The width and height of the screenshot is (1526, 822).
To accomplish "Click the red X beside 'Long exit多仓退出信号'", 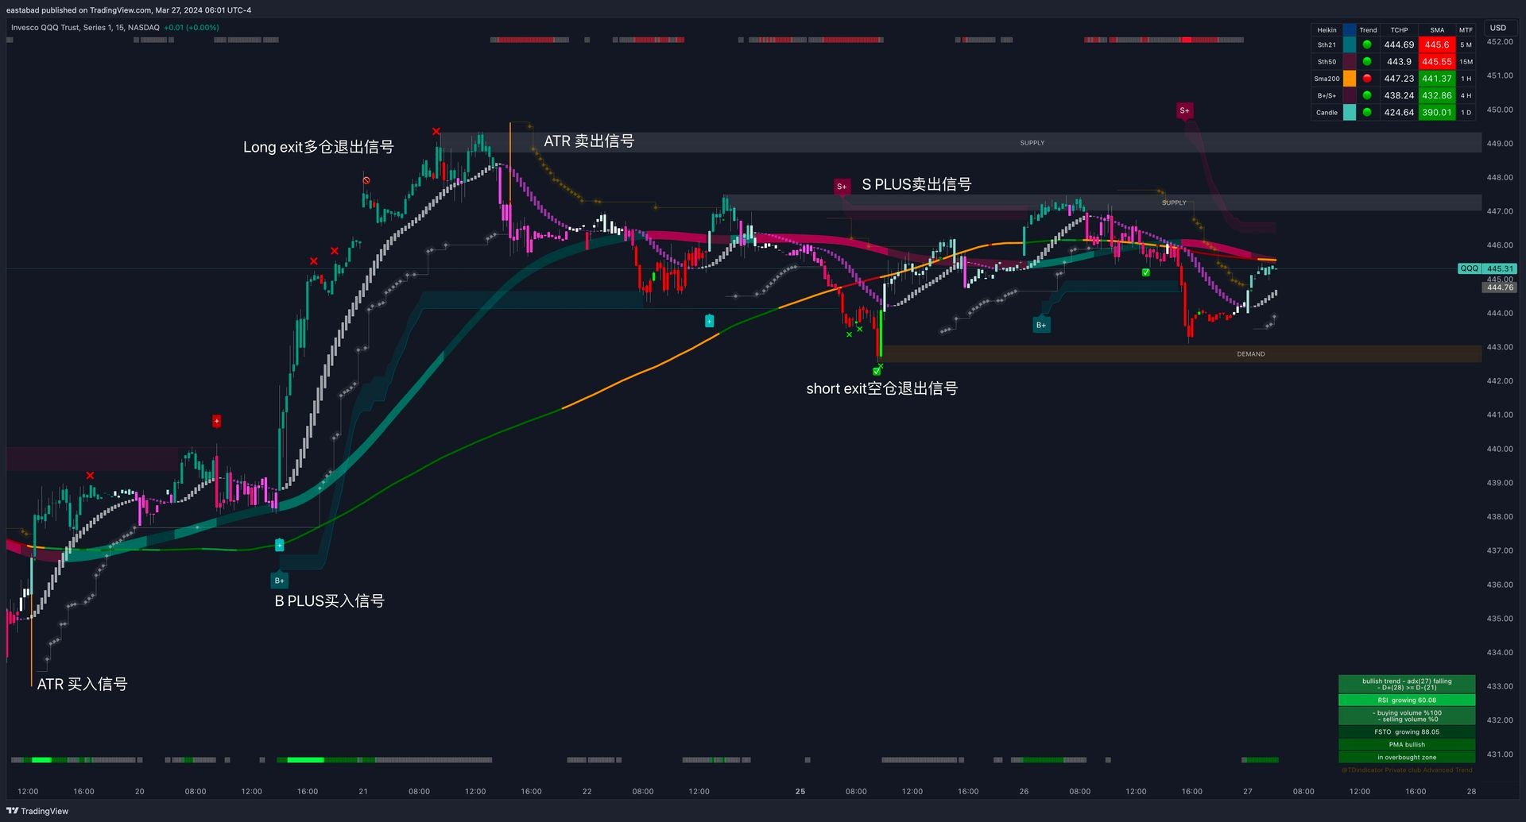I will point(436,131).
